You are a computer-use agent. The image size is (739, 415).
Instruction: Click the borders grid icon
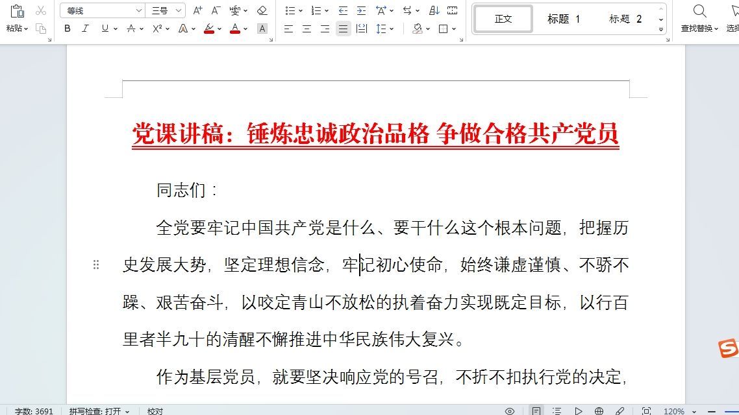443,29
